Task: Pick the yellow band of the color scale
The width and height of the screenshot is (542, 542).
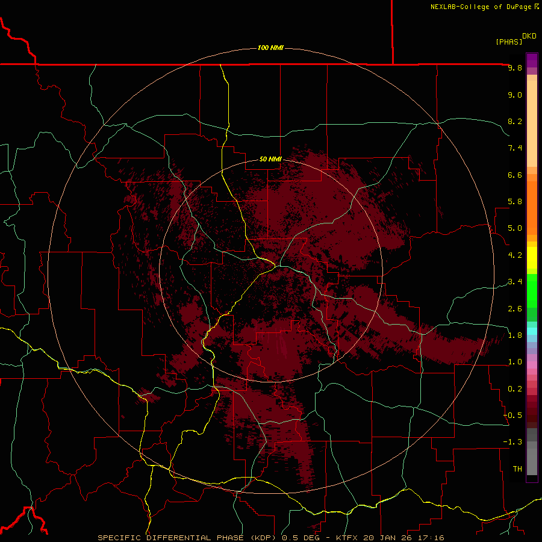Action: point(532,258)
